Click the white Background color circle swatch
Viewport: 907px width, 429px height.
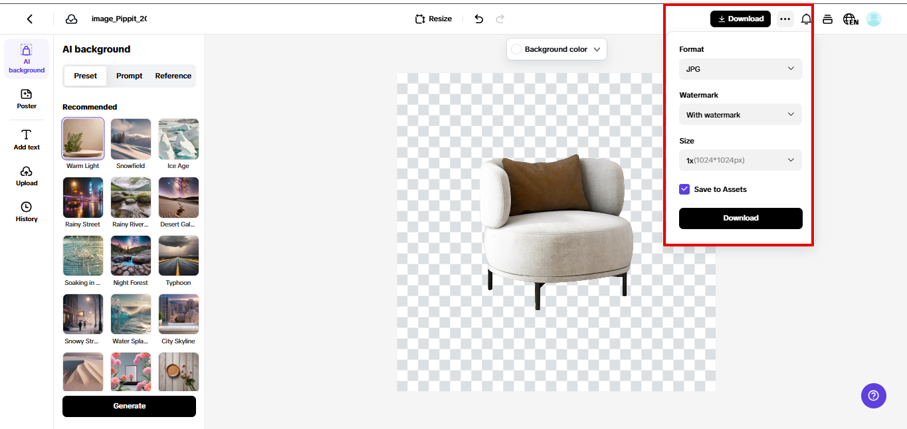coord(516,50)
